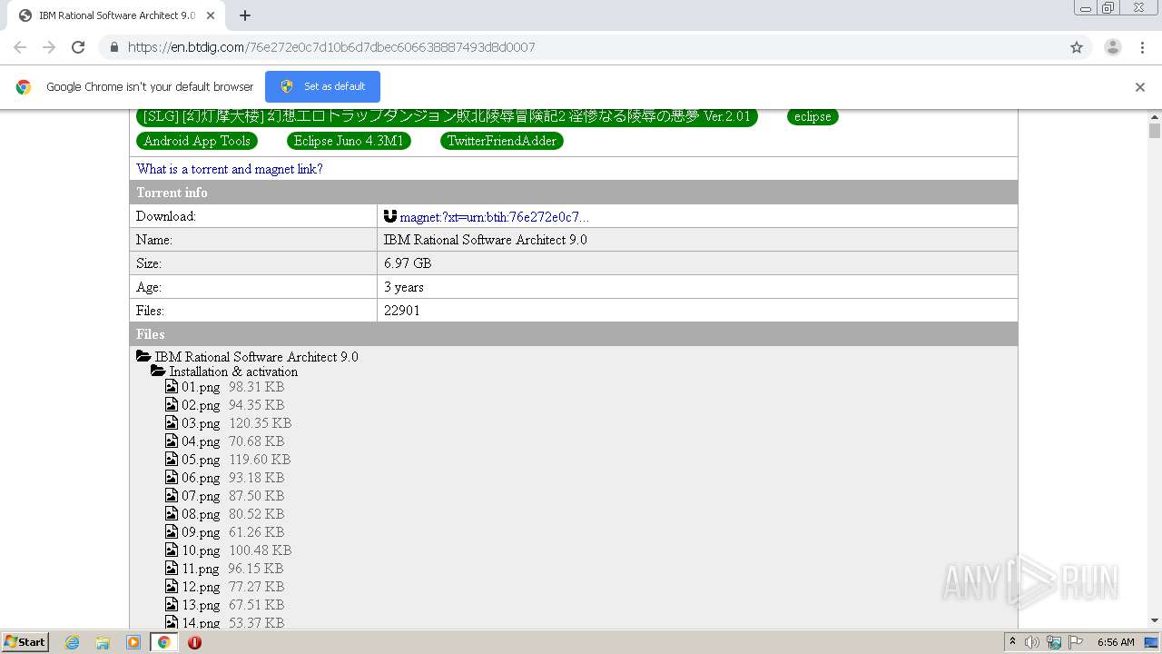1162x654 pixels.
Task: Open the [SLG] Ver.2.01 tag link
Action: pos(447,116)
